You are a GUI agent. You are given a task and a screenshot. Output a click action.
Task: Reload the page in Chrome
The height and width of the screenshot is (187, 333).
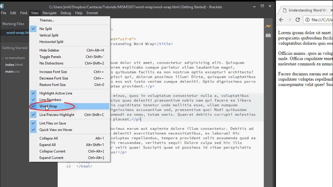click(298, 20)
